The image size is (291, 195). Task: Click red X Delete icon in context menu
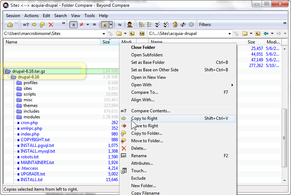click(x=124, y=148)
